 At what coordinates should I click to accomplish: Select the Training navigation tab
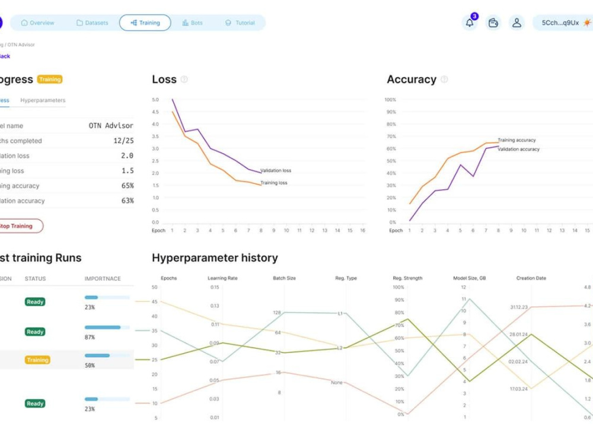coord(145,23)
